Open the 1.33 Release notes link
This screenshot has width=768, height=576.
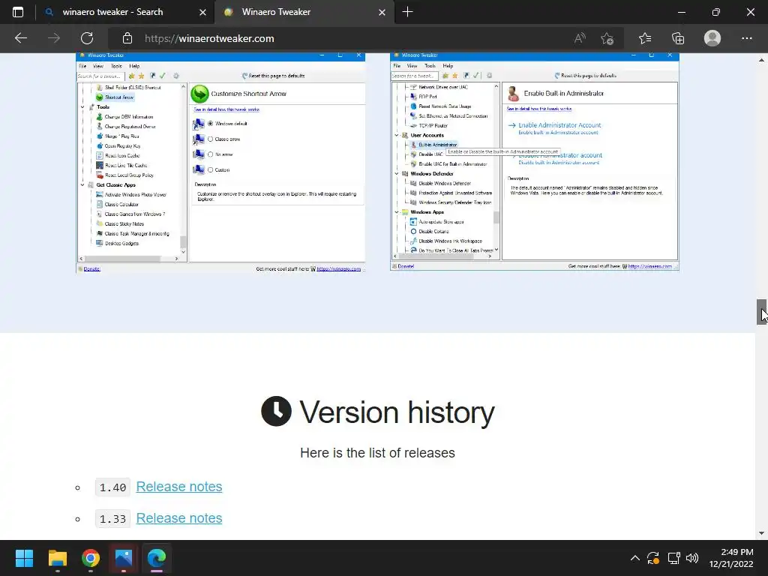178,517
